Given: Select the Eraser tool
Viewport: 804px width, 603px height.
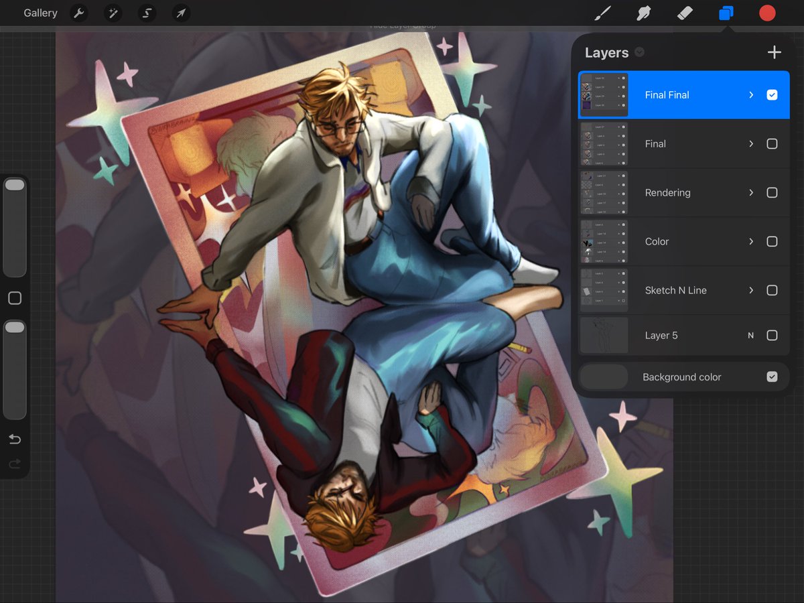Looking at the screenshot, I should click(x=685, y=13).
